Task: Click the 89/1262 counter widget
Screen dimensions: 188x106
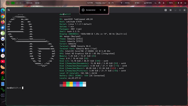Action: pyautogui.click(x=148, y=3)
